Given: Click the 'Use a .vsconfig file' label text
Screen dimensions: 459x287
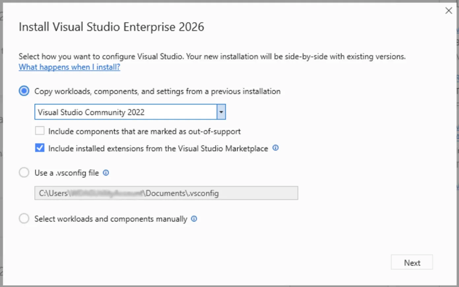Looking at the screenshot, I should coord(66,172).
